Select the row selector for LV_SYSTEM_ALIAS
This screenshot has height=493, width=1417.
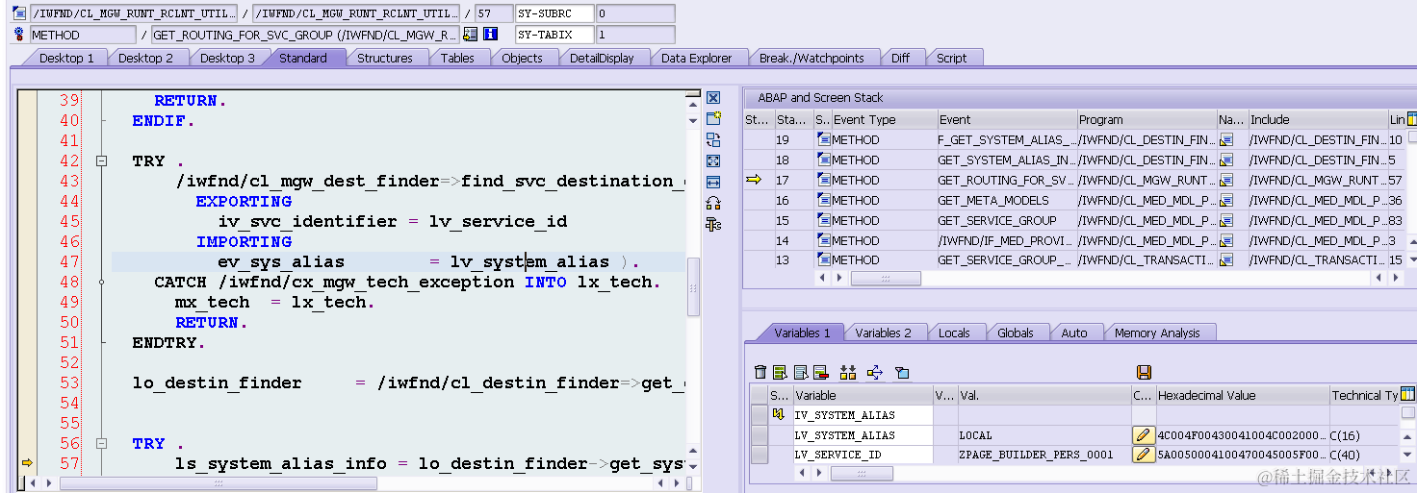pyautogui.click(x=760, y=435)
